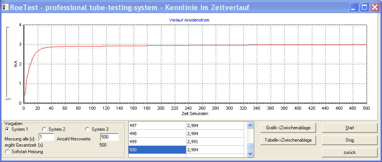Focus the Messung alle [s] input field
Image resolution: width=382 pixels, height=162 pixels.
click(x=46, y=137)
